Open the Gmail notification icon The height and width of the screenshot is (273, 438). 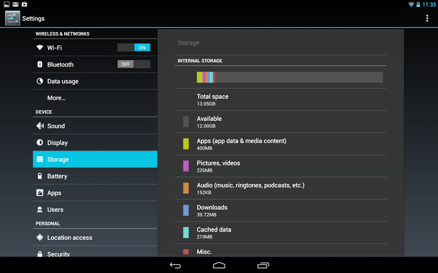click(16, 4)
